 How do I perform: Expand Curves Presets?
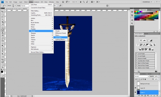click(137, 56)
